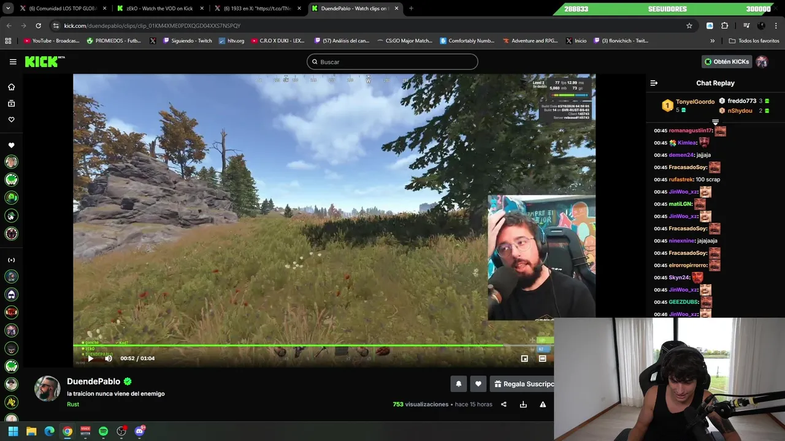Click username rufastrek in chat

pos(681,179)
